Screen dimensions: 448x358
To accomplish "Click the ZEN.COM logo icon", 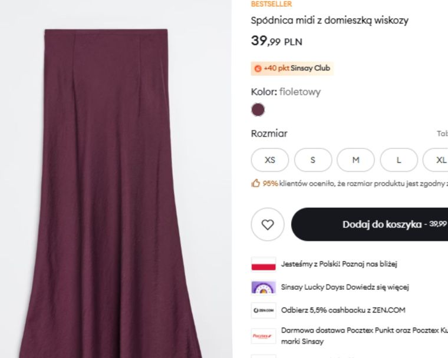I will tap(263, 310).
